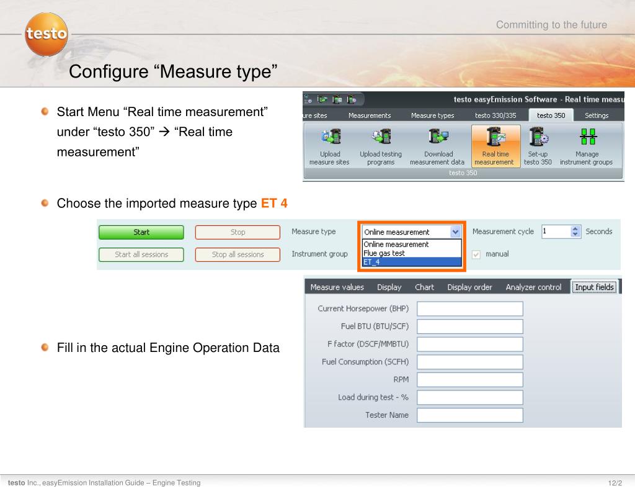Switch to Measure values tab
635x491 pixels.
[x=337, y=287]
